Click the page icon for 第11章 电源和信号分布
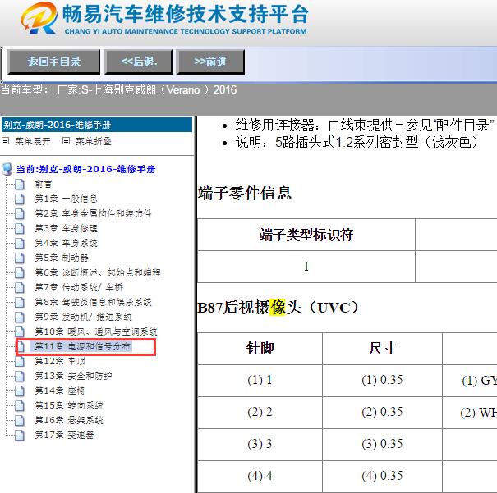The width and height of the screenshot is (497, 493). (21, 346)
